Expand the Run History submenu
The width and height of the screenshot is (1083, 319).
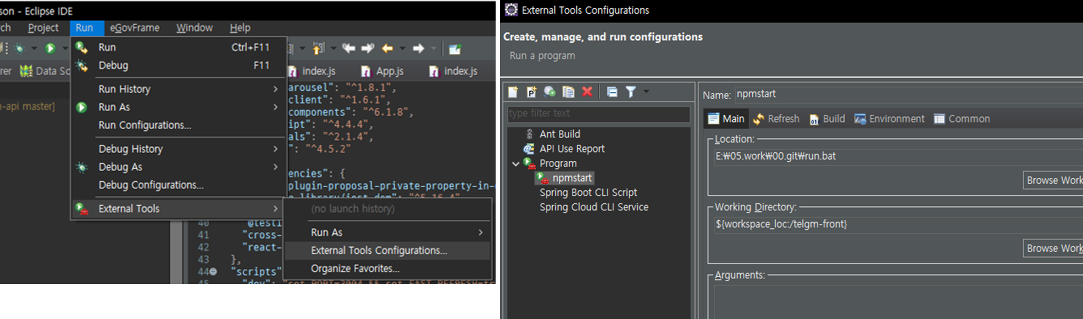click(x=179, y=89)
